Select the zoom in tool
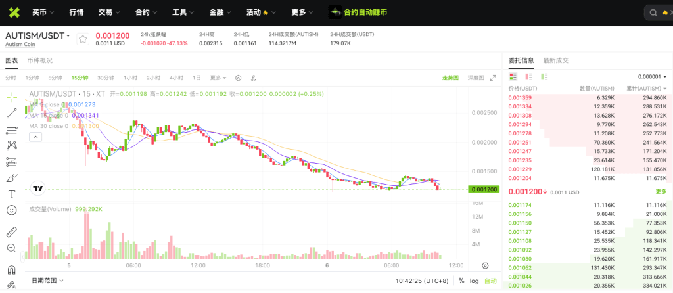Image resolution: width=673 pixels, height=293 pixels. 12,248
